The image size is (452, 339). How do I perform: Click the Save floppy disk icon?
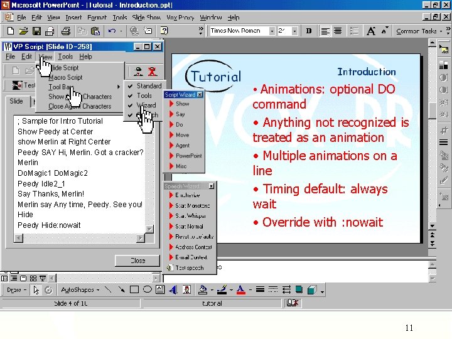[x=36, y=31]
